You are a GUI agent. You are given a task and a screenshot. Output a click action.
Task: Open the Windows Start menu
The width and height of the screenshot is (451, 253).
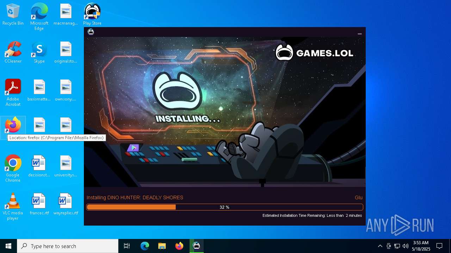[8, 246]
